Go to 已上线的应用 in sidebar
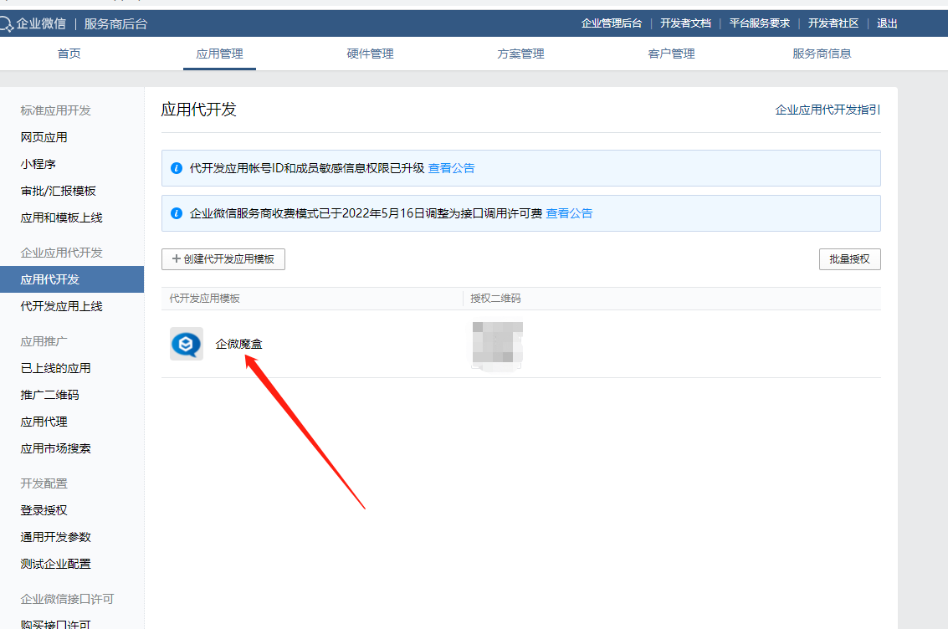Screen dimensions: 948x629 (x=55, y=368)
